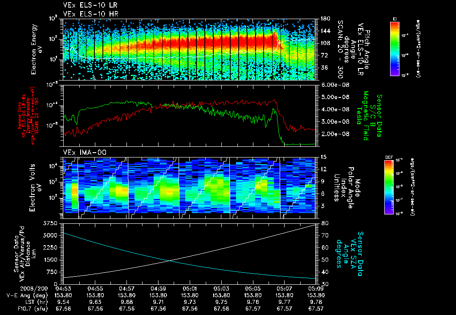This screenshot has height=315, width=456.
Task: Click the green 'Magnetic Field Tesla' axis label
Action: 362,116
